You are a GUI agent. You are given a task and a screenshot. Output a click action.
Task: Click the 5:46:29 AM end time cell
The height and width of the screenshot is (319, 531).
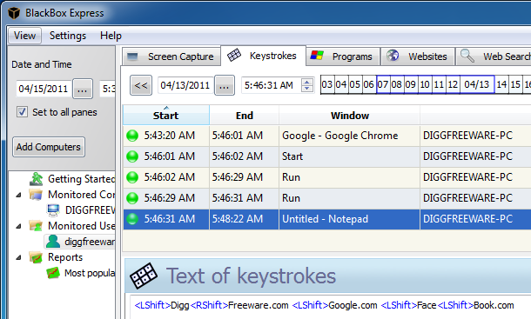point(244,177)
